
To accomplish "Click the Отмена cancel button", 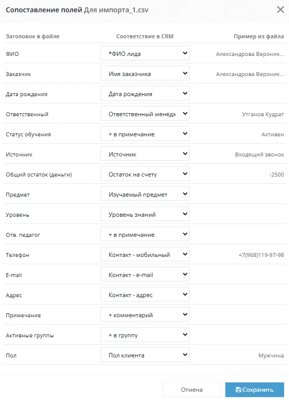I will point(192,390).
